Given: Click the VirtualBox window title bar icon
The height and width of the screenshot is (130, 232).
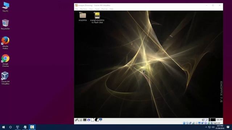Looking at the screenshot, I should tap(76, 5).
